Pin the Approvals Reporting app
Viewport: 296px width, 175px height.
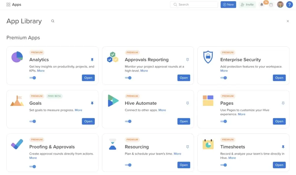(x=187, y=60)
